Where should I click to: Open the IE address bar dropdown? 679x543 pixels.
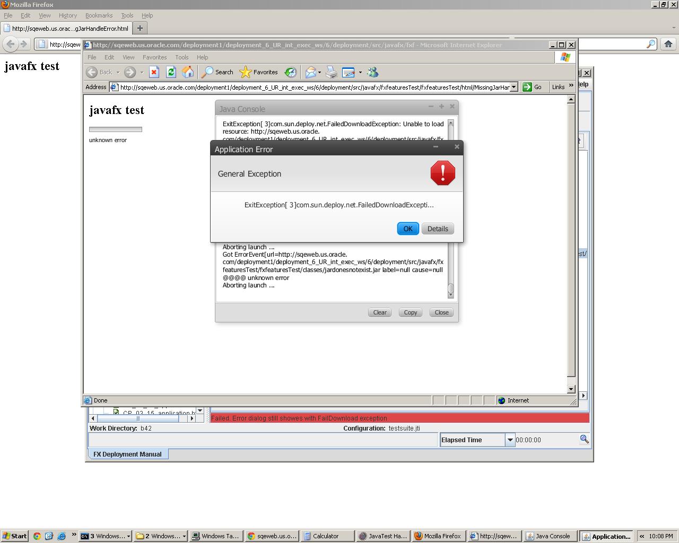pos(513,87)
